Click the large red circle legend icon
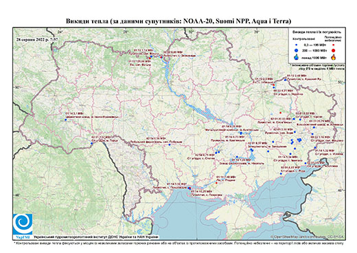Image resolution: width=357 pixels, height=253 pixels. pyautogui.click(x=334, y=50)
